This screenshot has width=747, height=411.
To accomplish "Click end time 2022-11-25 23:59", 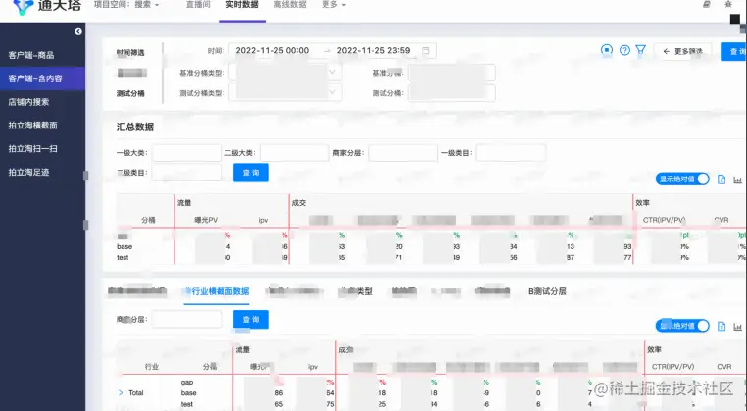I will pos(373,51).
